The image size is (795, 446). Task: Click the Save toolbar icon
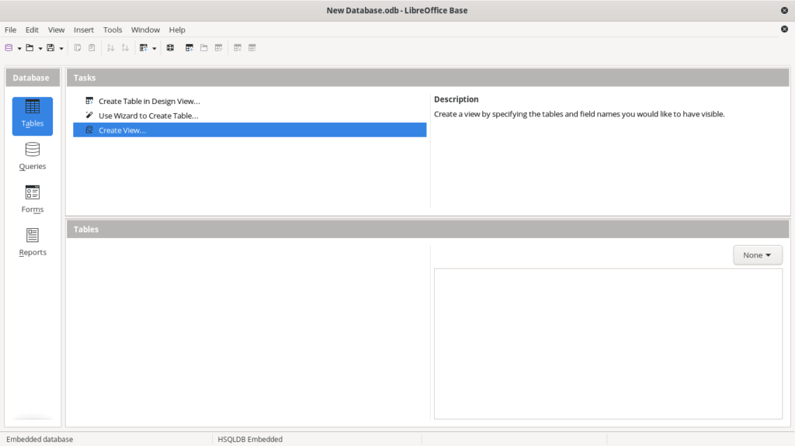(50, 48)
